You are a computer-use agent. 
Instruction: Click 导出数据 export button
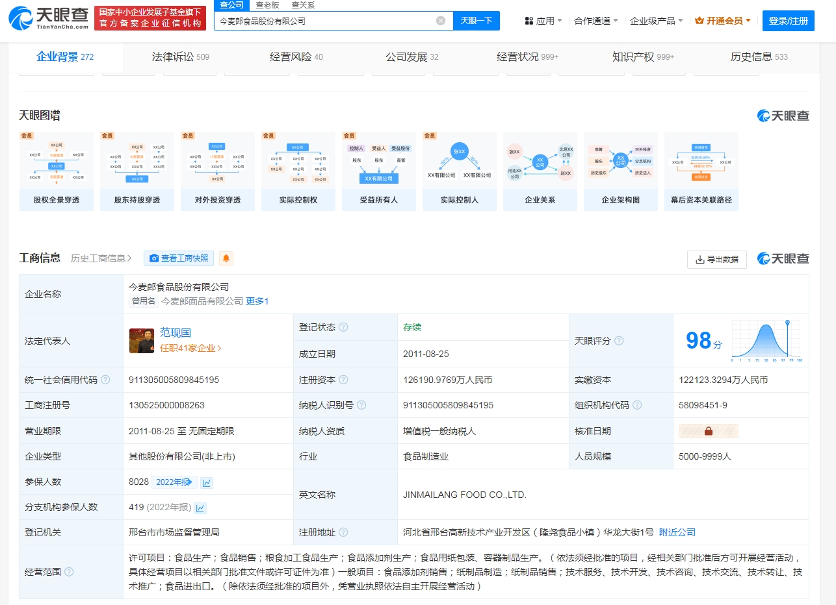tap(717, 259)
